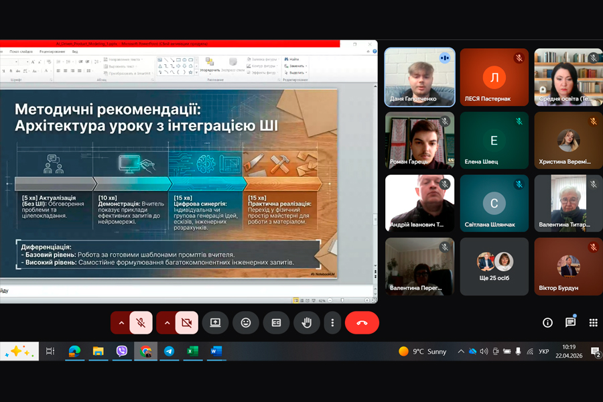The width and height of the screenshot is (603, 402).
Task: Zoom out with minus button in PowerPoint
Action: click(x=330, y=300)
